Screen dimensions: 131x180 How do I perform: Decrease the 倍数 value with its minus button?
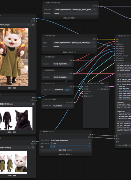coord(52,147)
